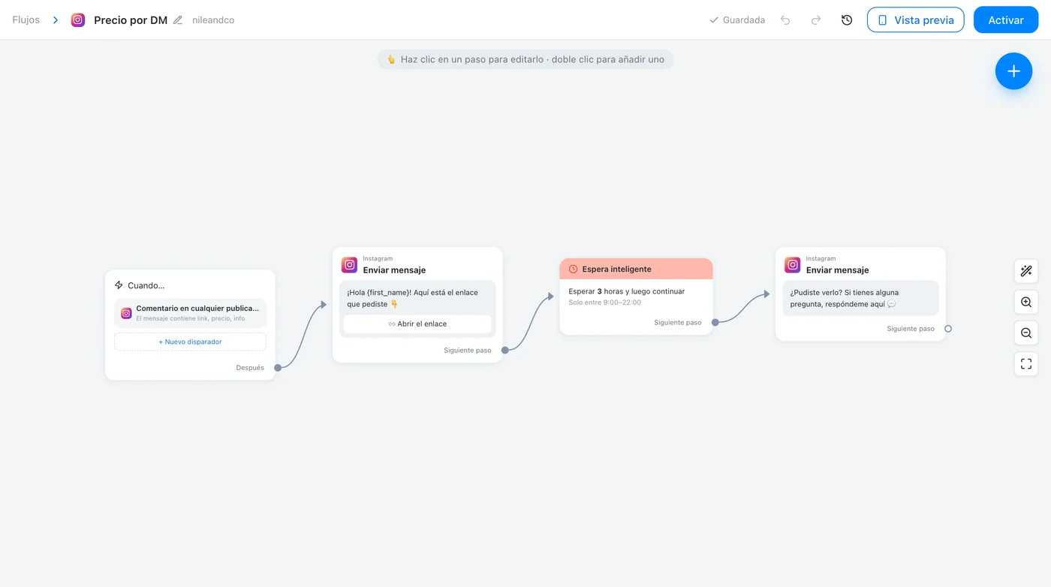
Task: Select the Comentario en cualquier publica... trigger
Action: pos(190,313)
